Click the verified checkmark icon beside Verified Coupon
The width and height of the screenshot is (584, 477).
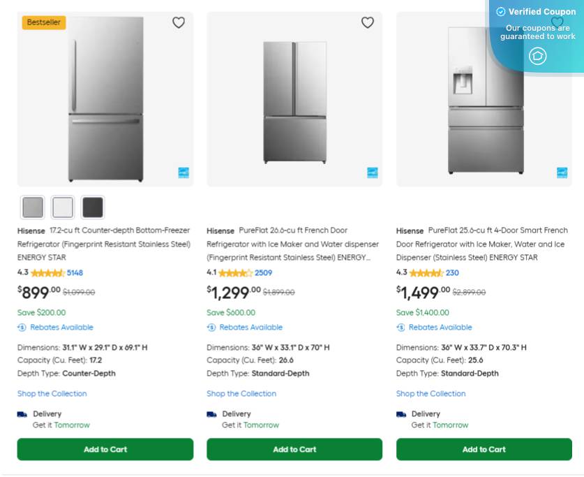tap(501, 11)
